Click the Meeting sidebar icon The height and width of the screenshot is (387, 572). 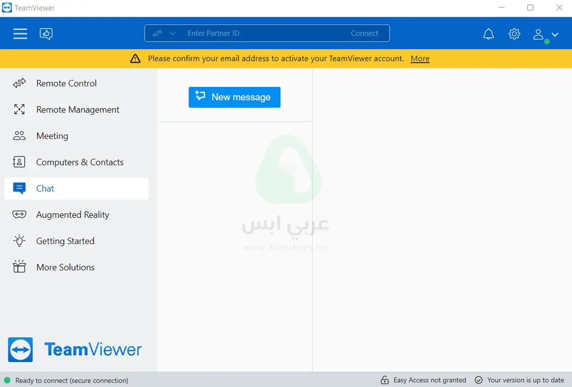(19, 136)
